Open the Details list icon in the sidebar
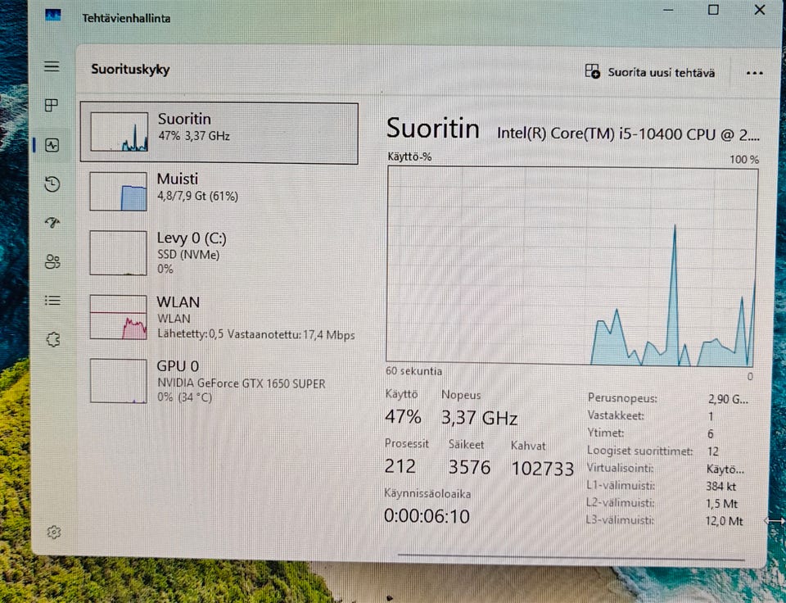This screenshot has width=786, height=603. (x=52, y=300)
